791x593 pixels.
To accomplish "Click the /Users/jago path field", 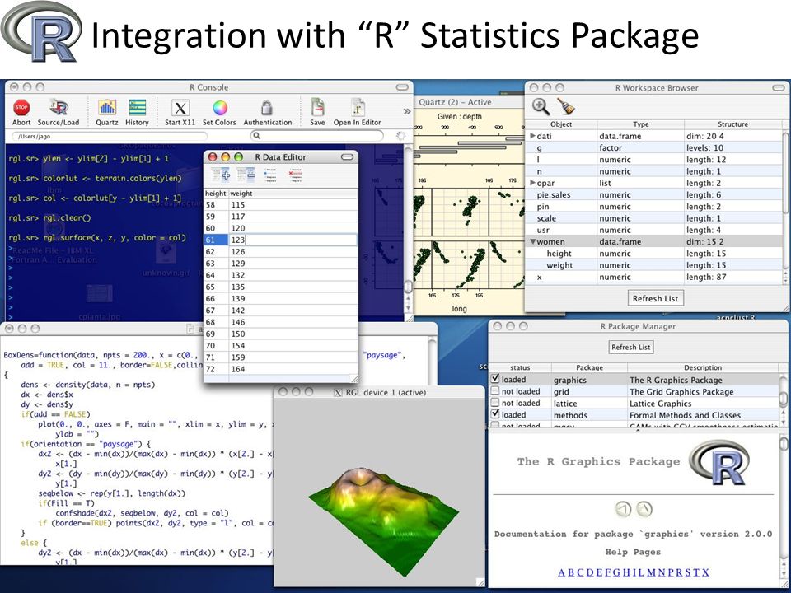I will pyautogui.click(x=109, y=136).
